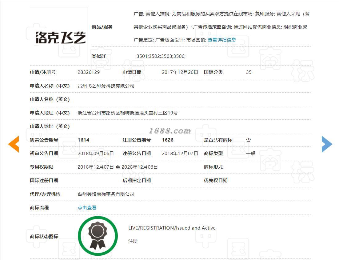This screenshot has width=339, height=260.
Task: Click the 国际分类 field label
Action: click(x=213, y=72)
